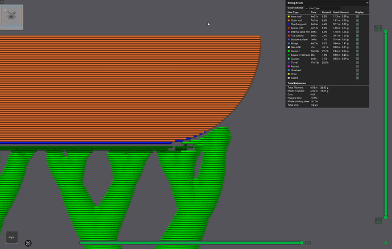Toggle display of Inner wall

coord(357,16)
